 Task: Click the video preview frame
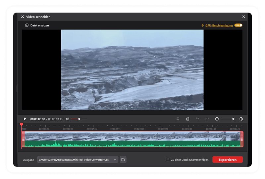point(132,70)
